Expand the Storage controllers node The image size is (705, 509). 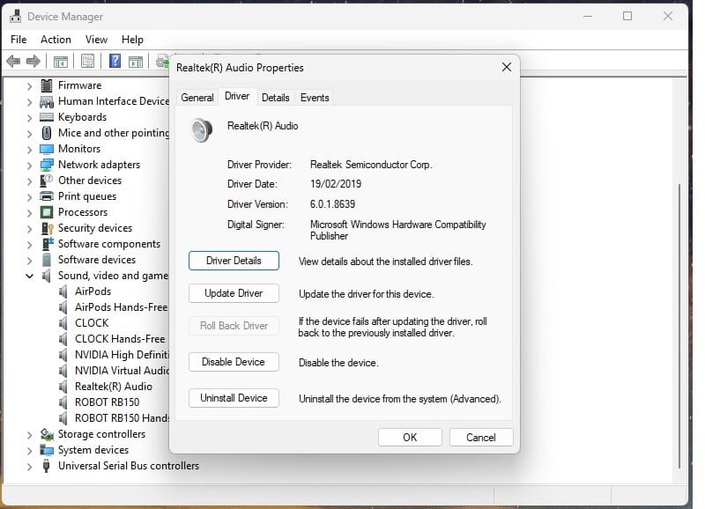[29, 435]
